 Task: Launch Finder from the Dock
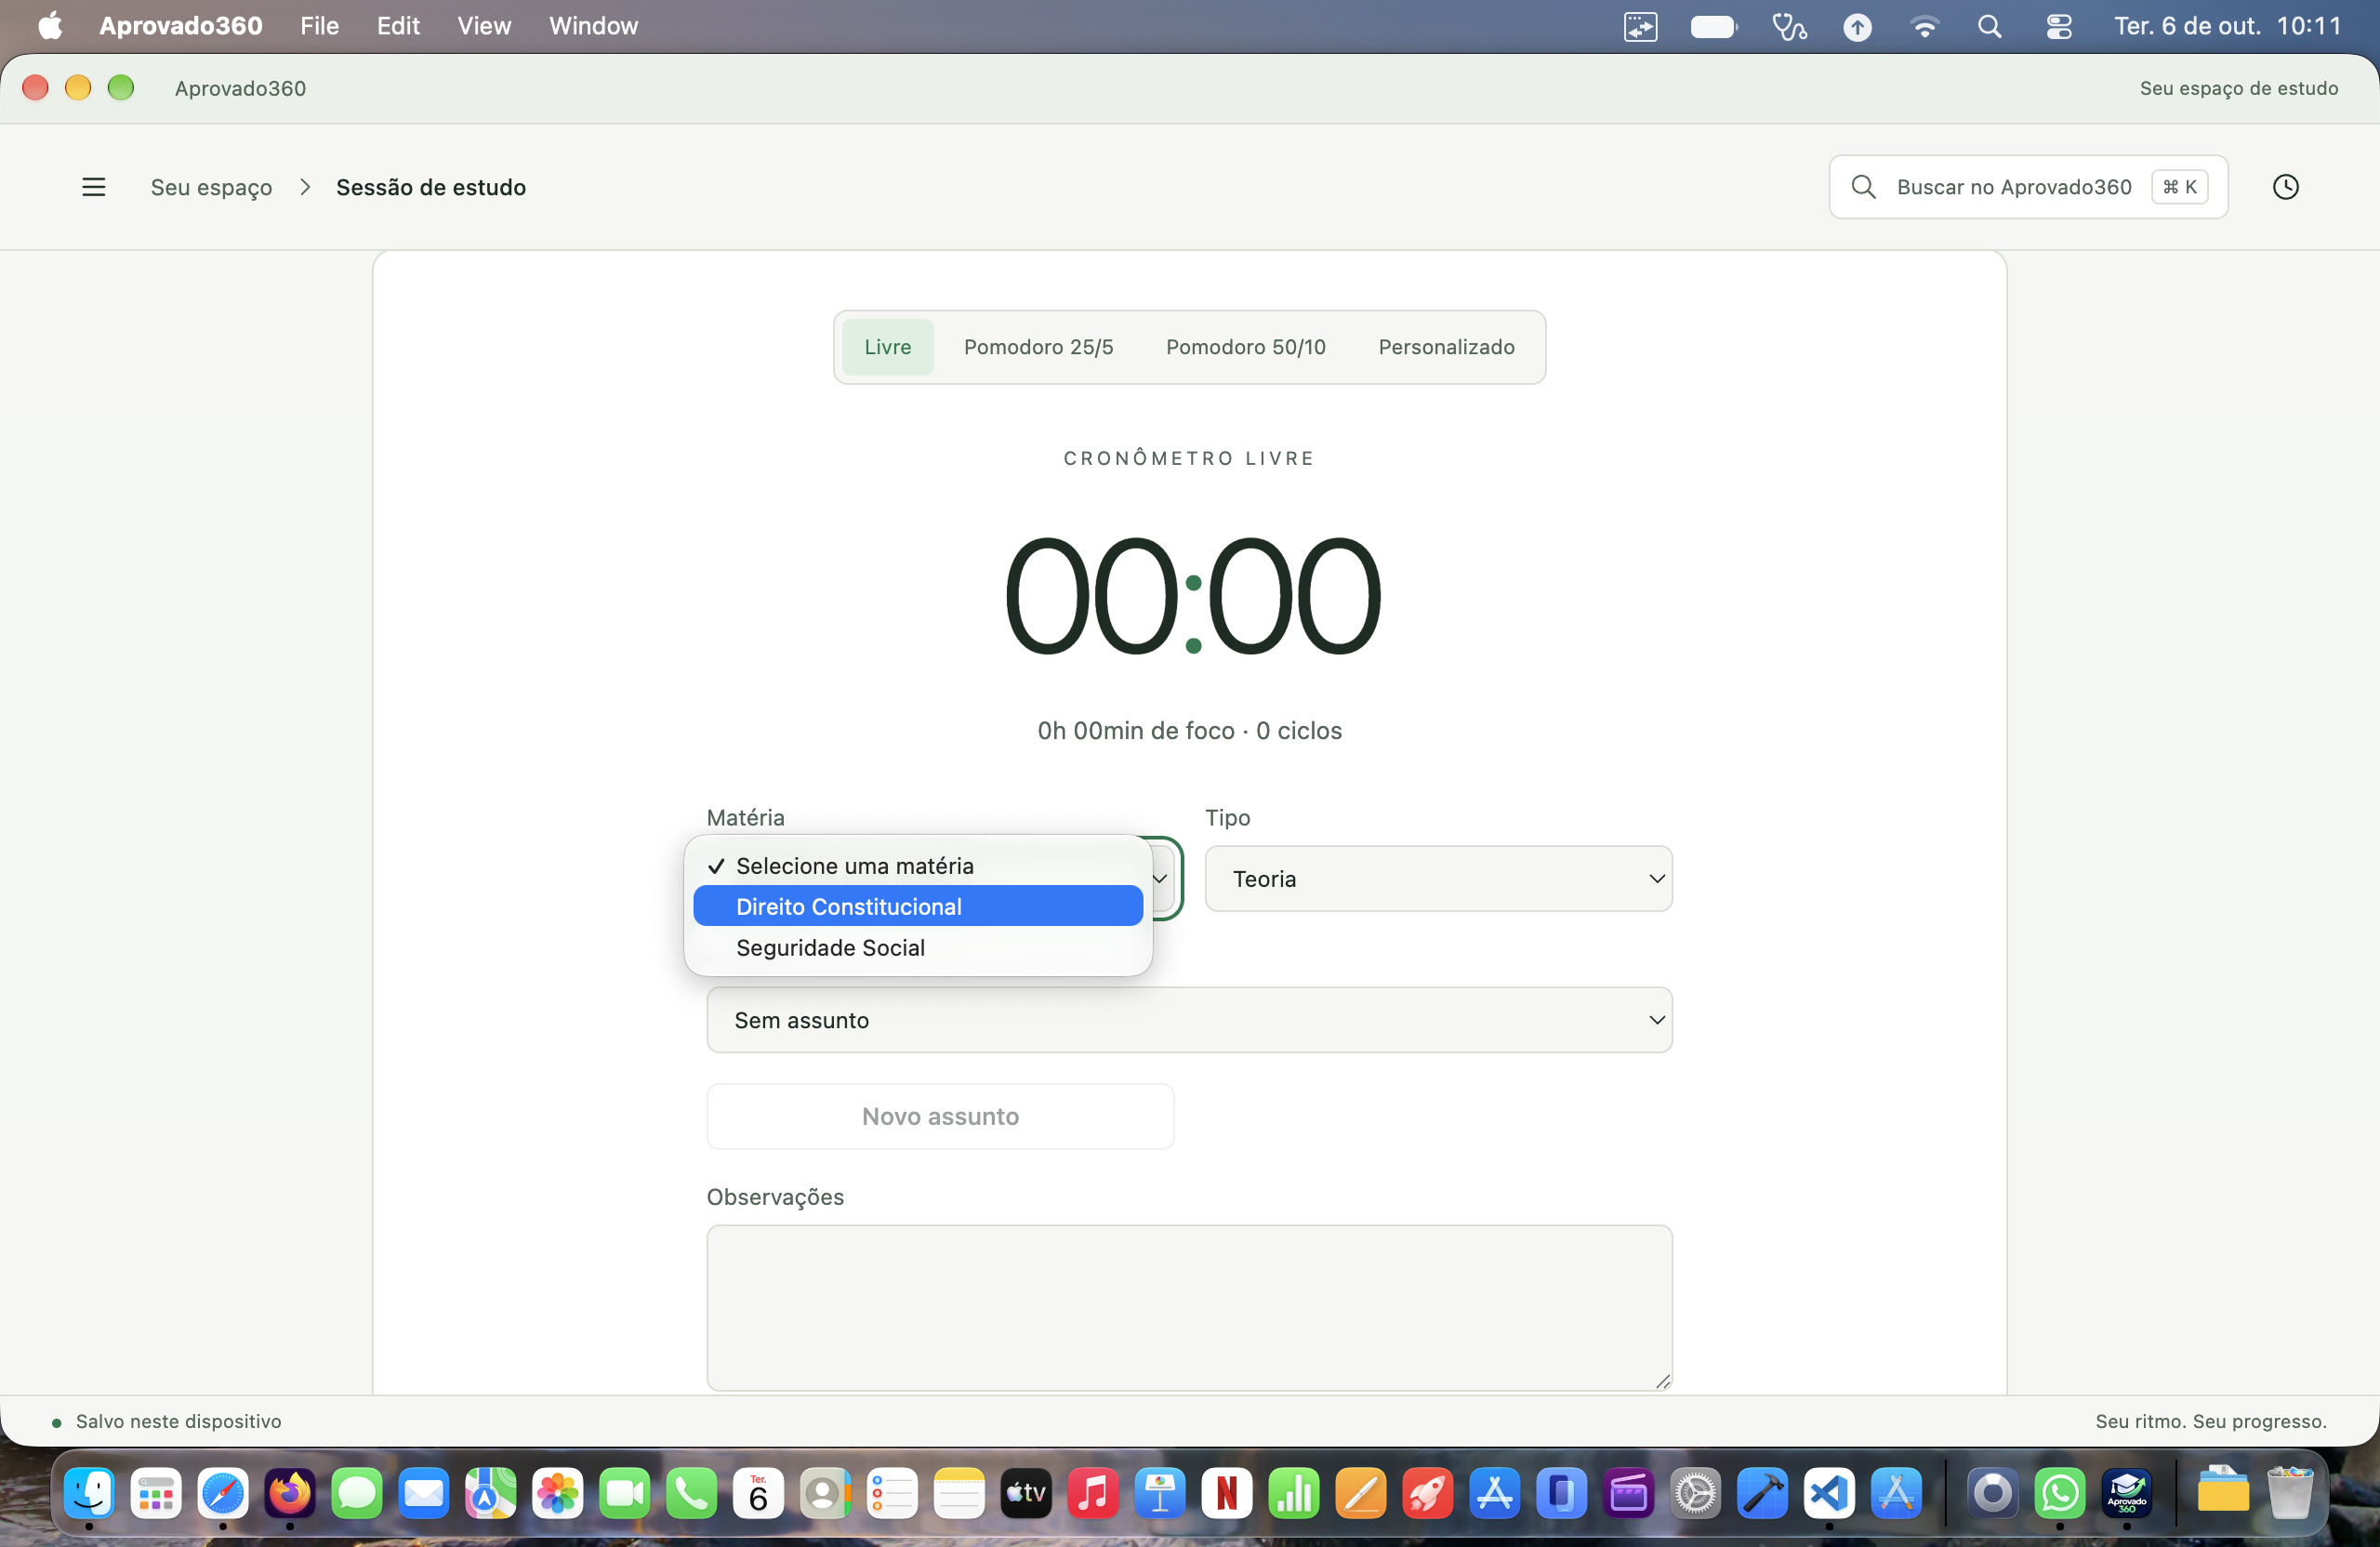[89, 1494]
